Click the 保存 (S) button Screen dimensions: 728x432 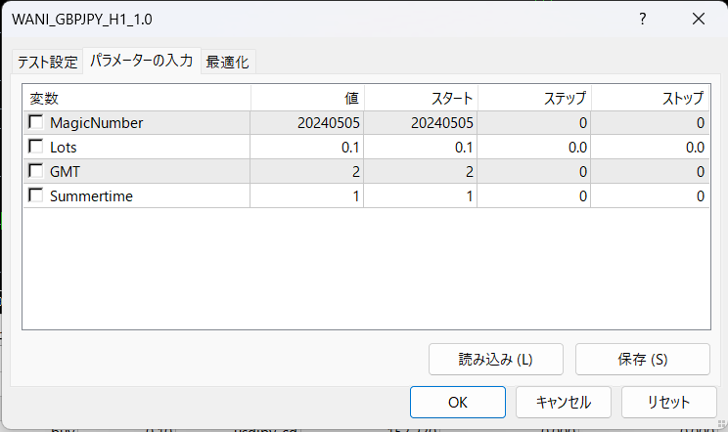642,359
